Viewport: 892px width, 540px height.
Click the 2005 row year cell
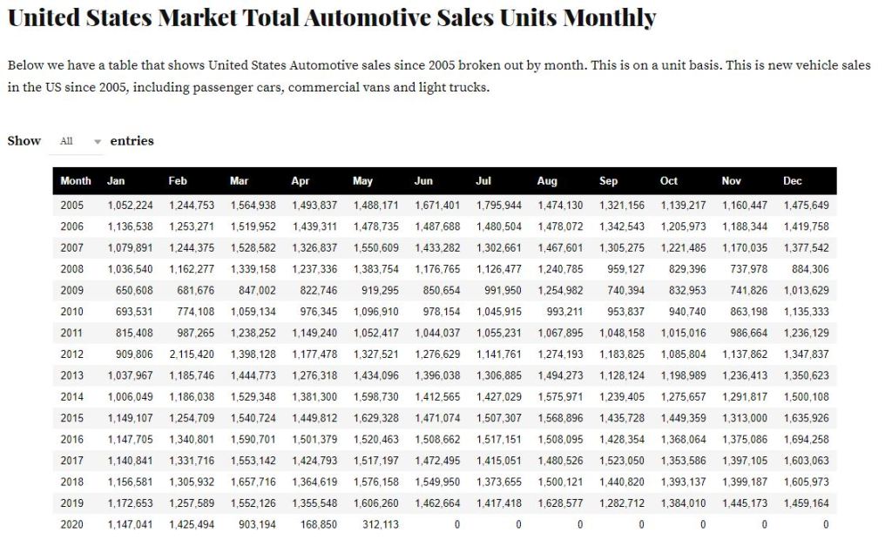[x=72, y=206]
